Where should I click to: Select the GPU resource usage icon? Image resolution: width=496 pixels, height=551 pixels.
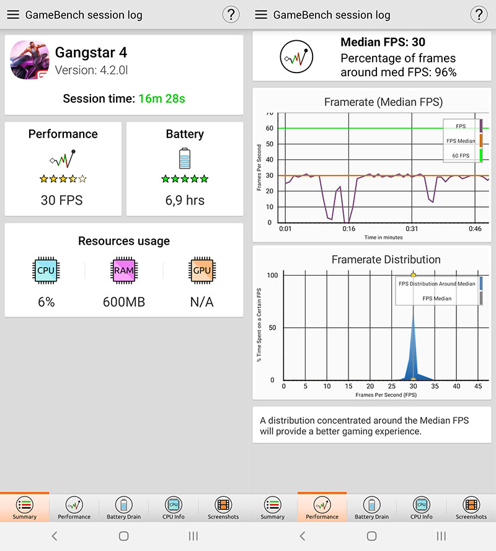(x=201, y=270)
